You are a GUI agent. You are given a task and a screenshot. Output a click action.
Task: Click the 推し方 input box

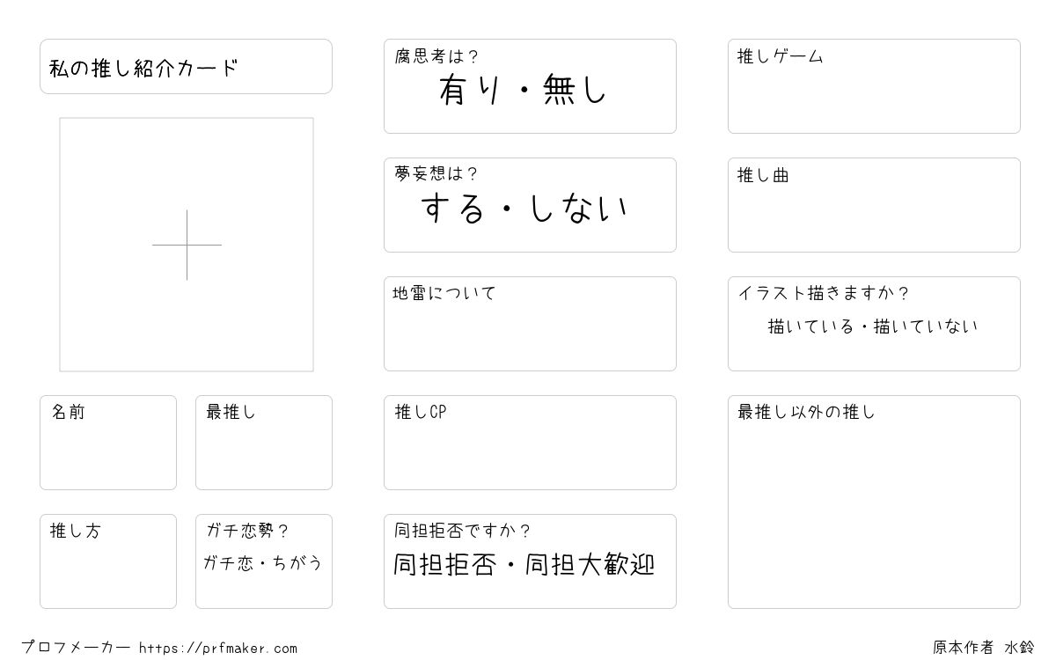(108, 561)
